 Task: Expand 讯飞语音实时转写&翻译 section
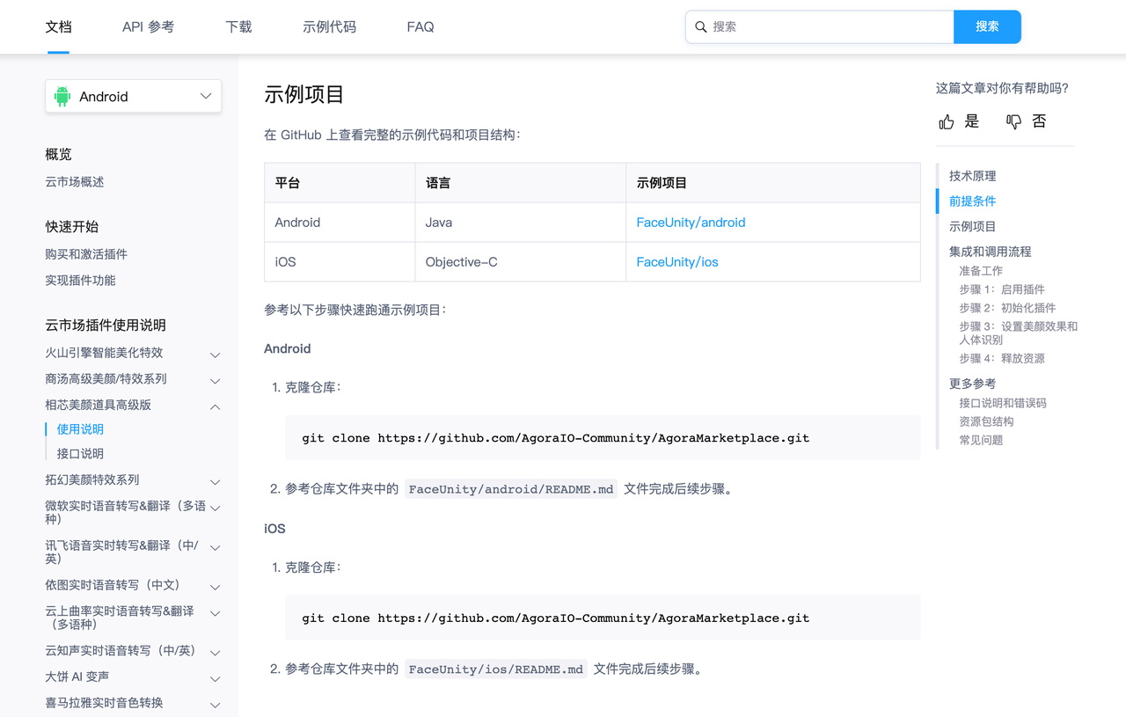click(216, 547)
